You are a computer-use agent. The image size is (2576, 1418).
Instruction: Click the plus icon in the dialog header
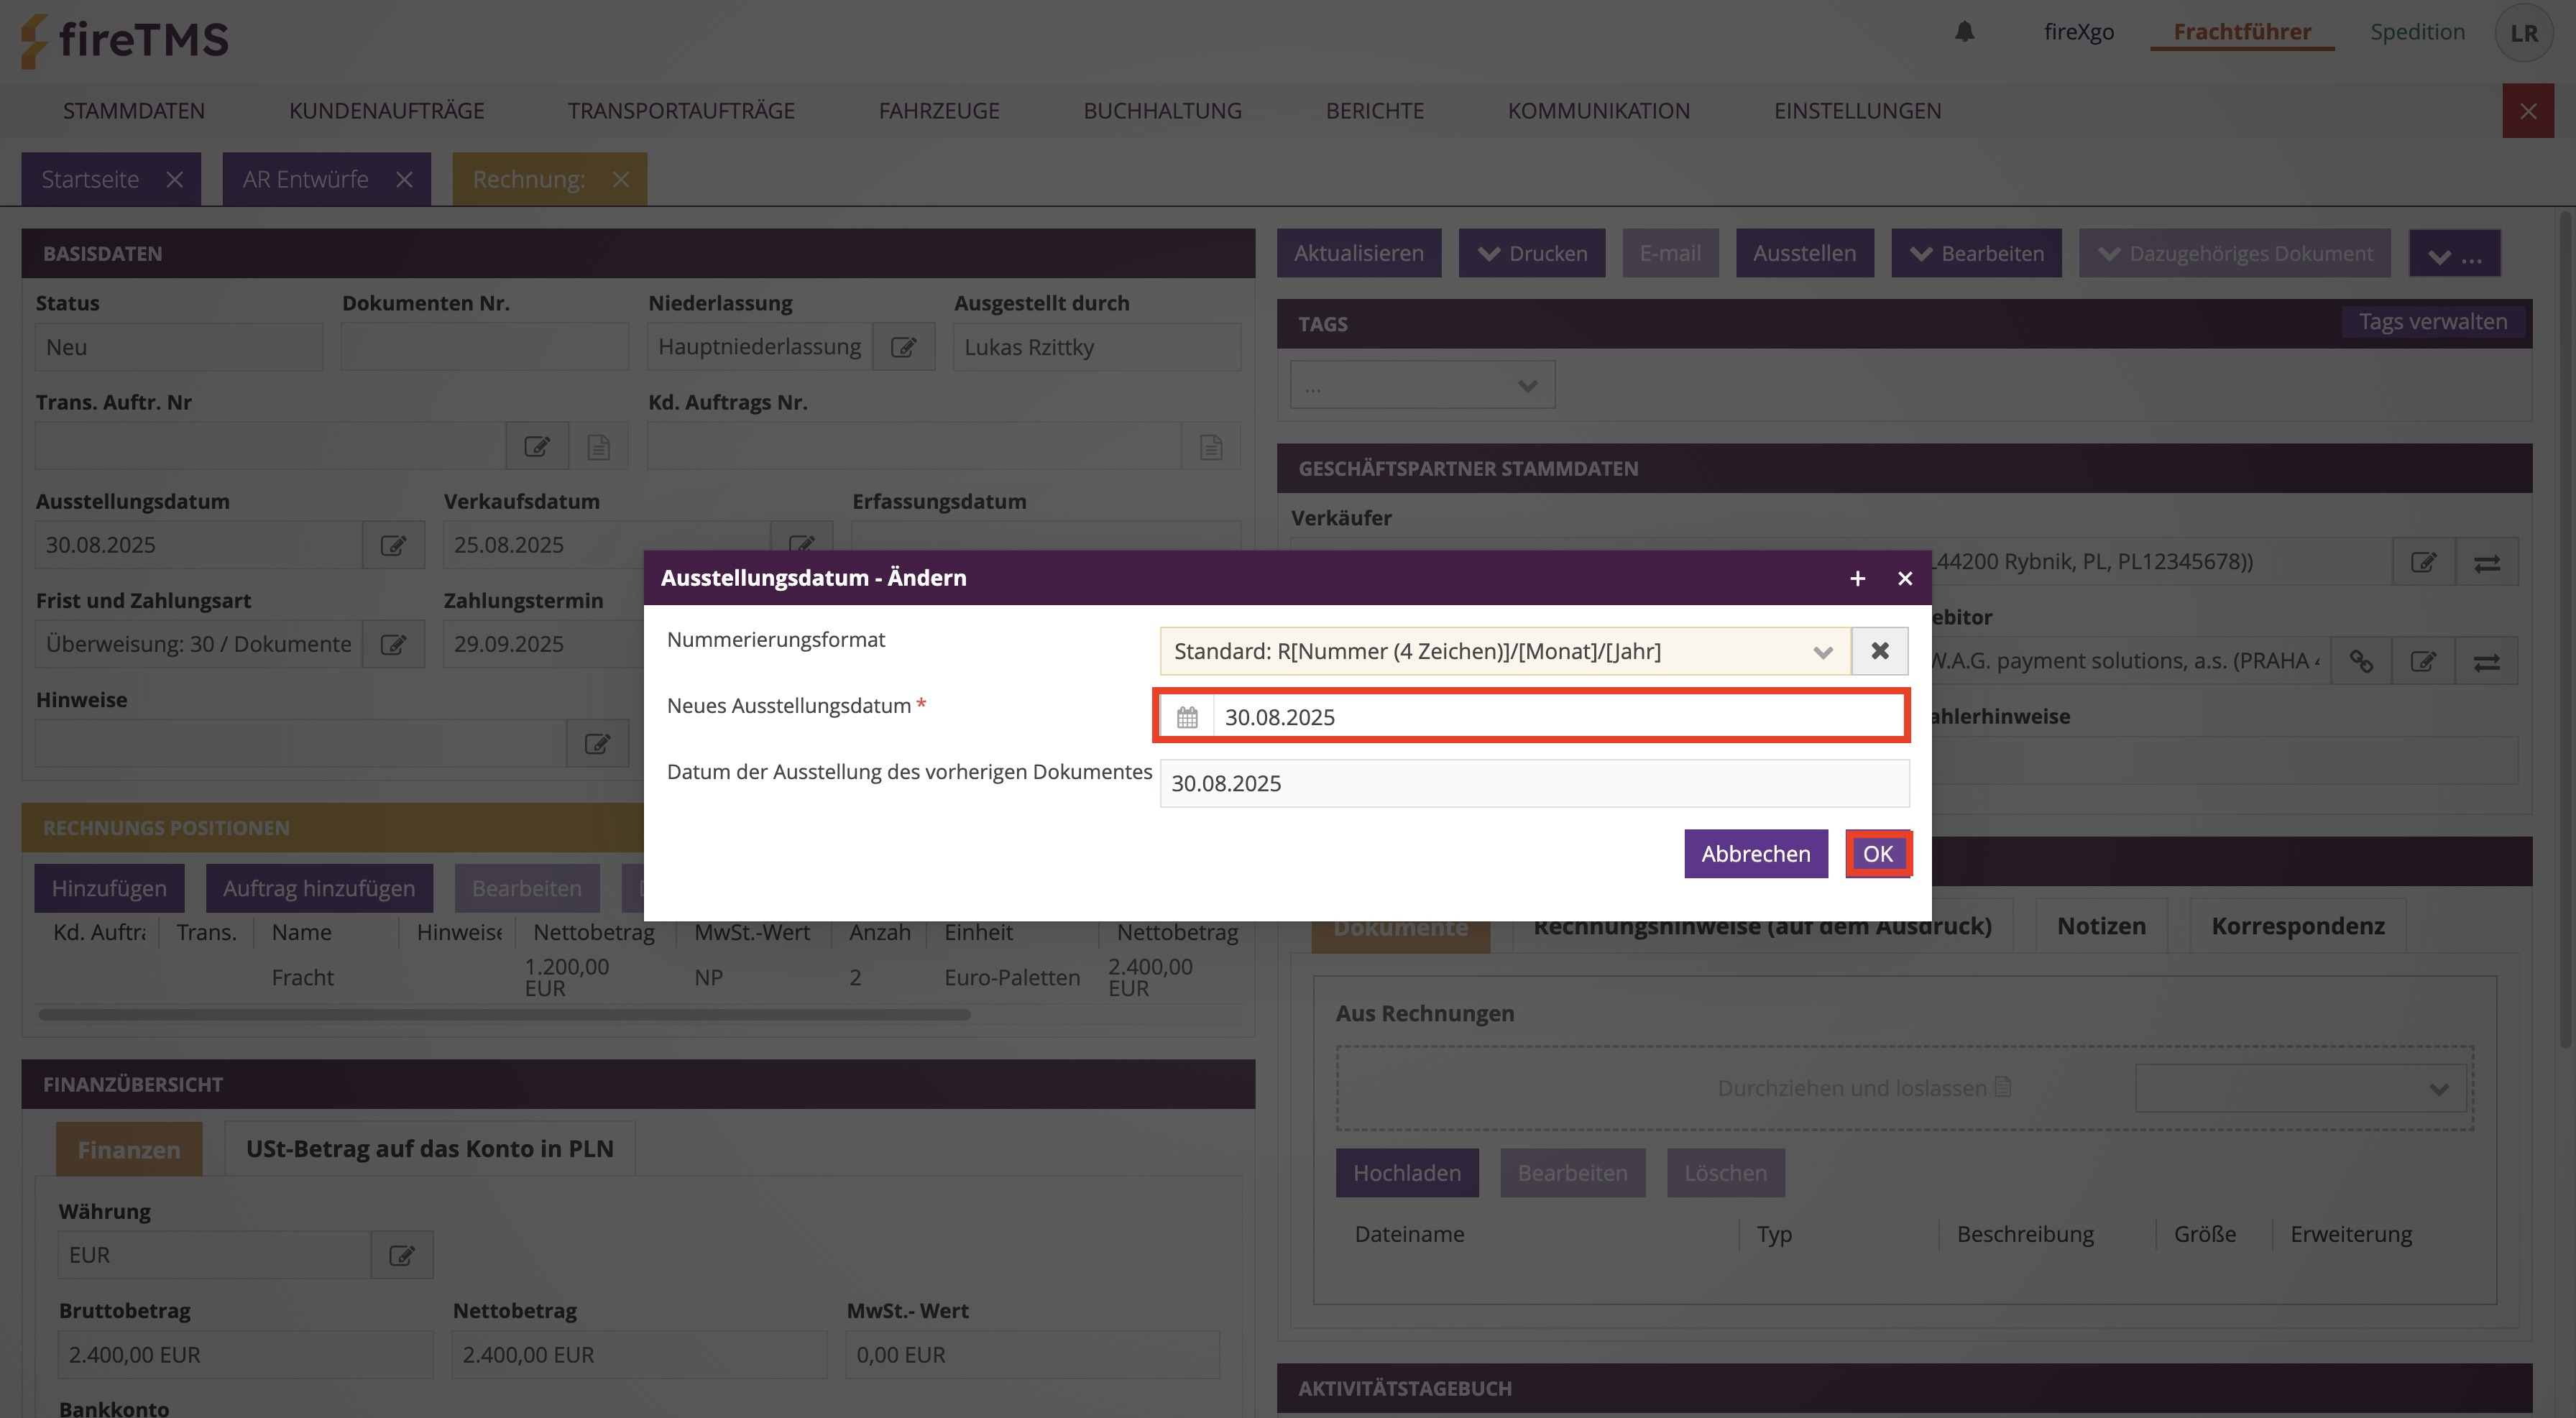tap(1857, 578)
